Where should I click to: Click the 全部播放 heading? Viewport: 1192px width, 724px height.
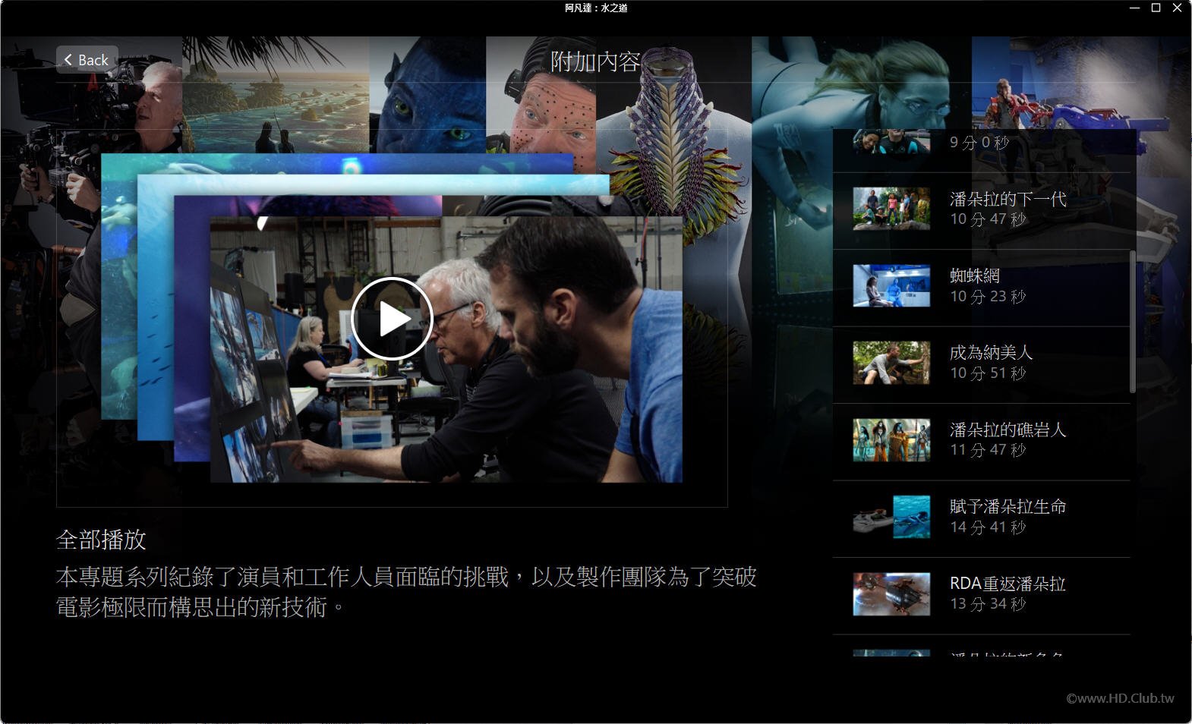point(101,540)
